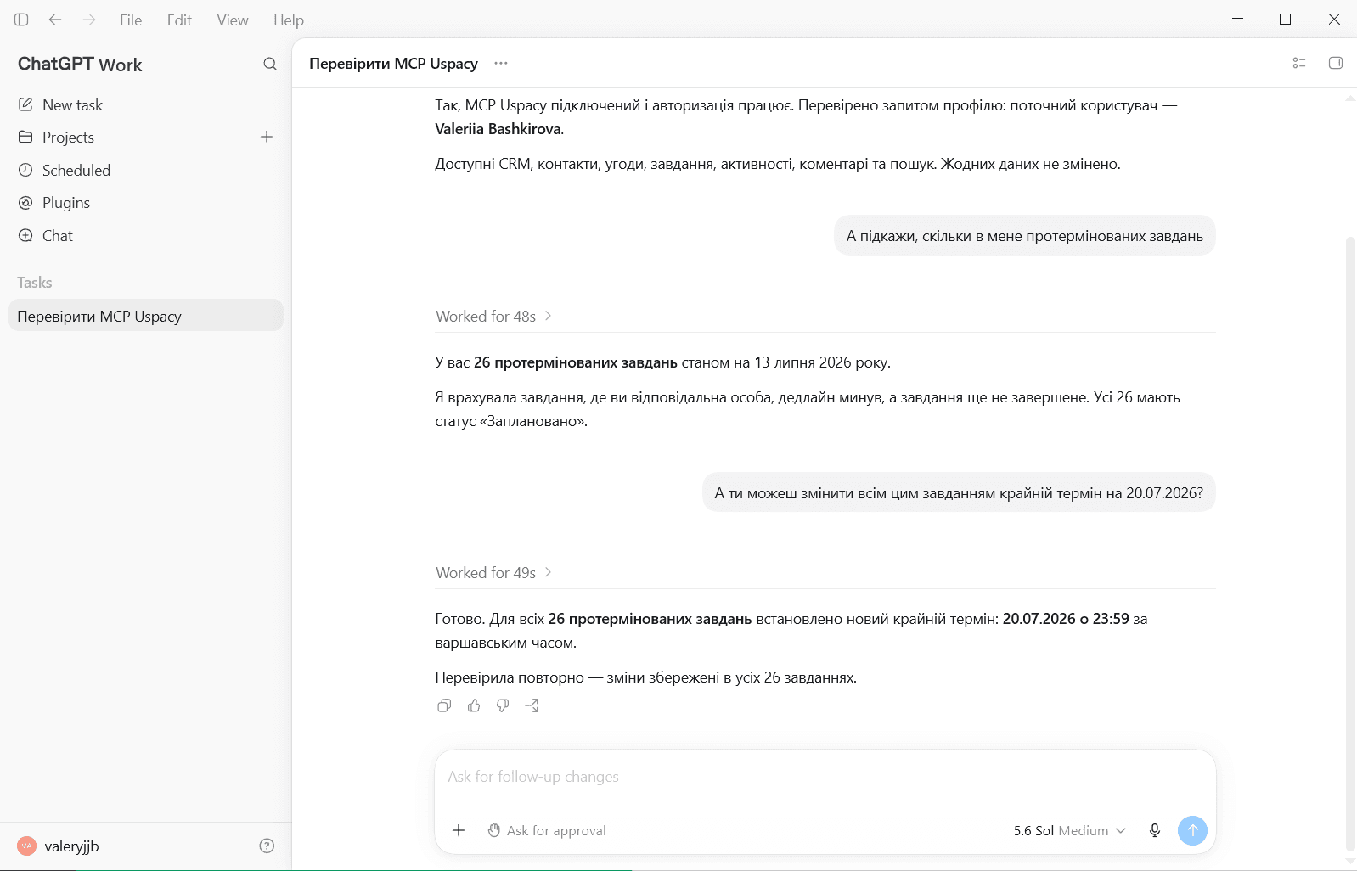The image size is (1357, 871).
Task: Click the chat vertical scrollbar
Action: point(1350,543)
